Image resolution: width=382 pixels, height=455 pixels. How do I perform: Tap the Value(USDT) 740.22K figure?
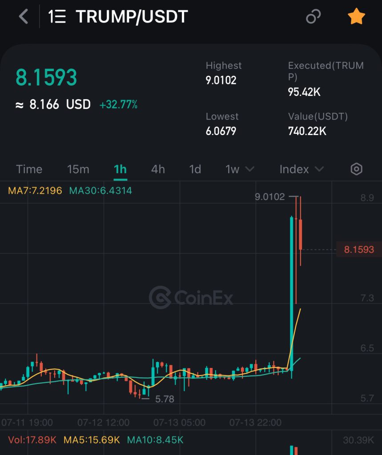[x=307, y=131]
